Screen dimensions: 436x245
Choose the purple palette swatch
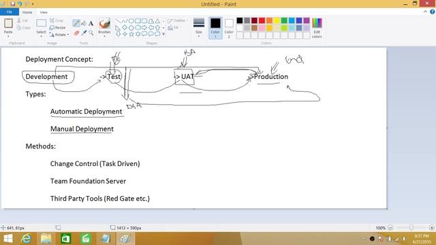pos(307,20)
